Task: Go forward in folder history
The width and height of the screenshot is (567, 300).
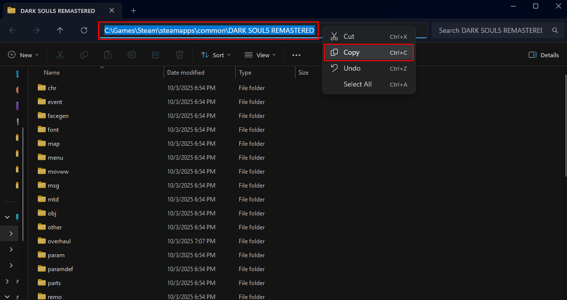Action: [36, 30]
